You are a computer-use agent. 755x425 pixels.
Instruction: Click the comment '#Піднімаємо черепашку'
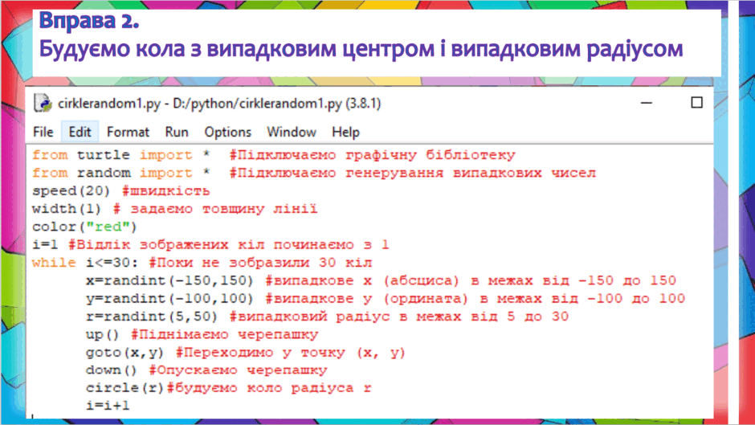pyautogui.click(x=225, y=334)
